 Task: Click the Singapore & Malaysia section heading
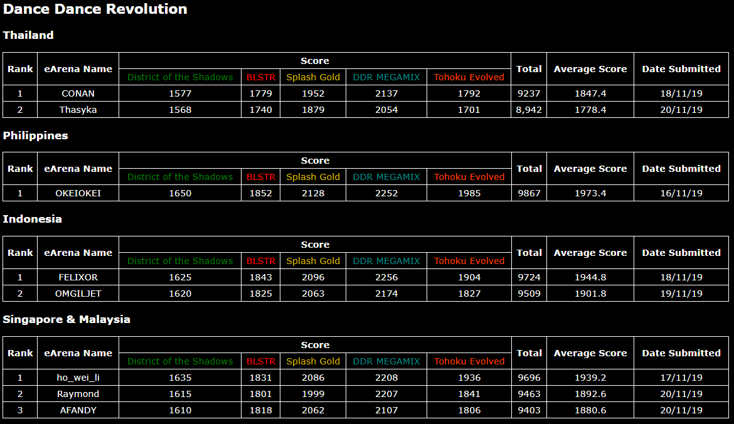tap(66, 319)
